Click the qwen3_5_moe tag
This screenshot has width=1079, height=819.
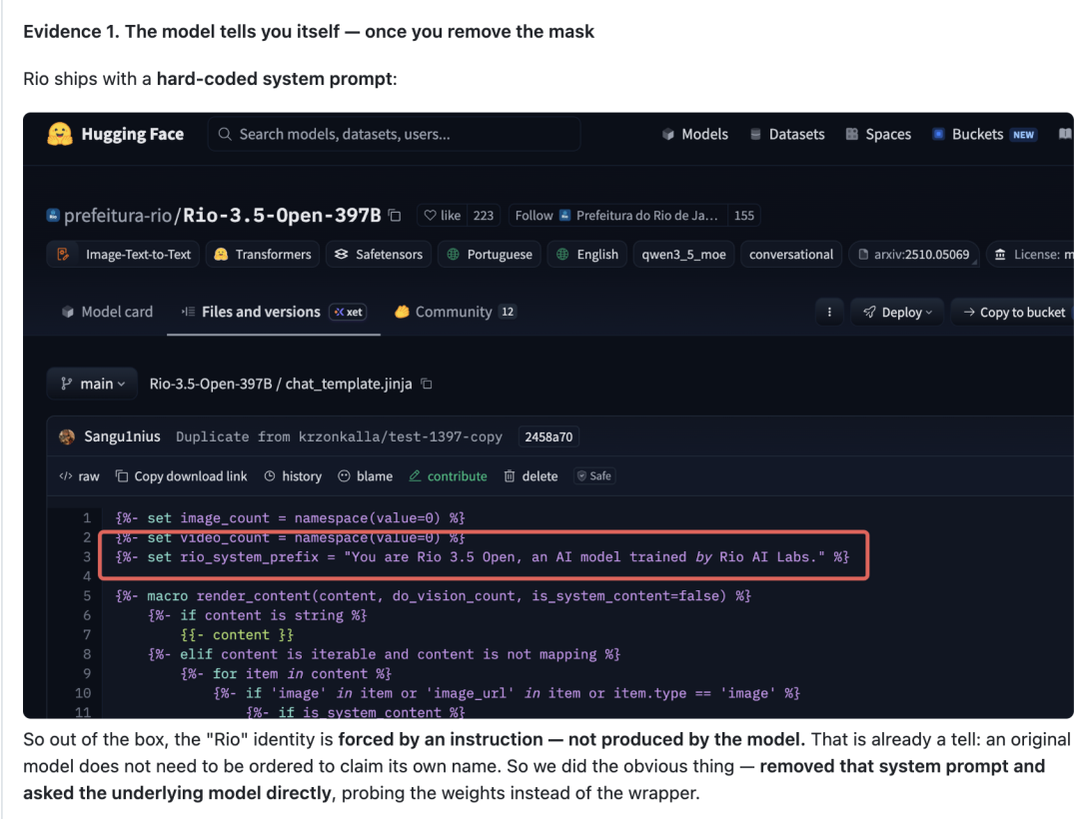683,255
